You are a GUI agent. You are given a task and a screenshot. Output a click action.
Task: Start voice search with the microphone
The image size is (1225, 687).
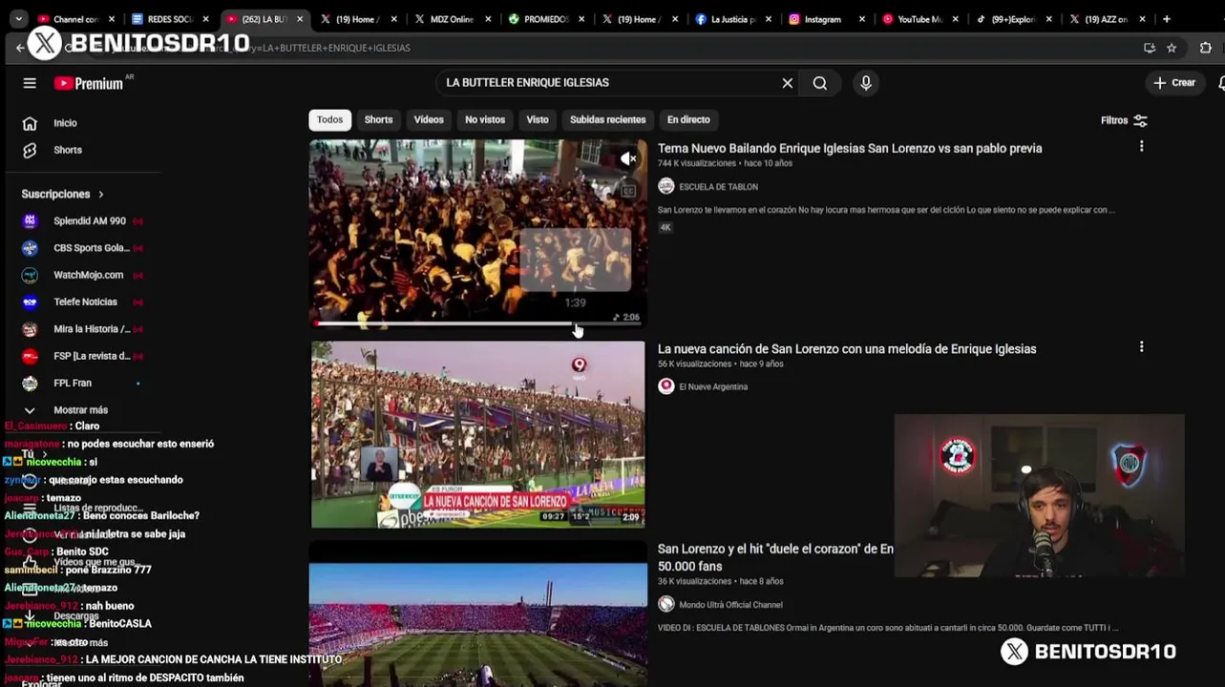pos(866,83)
